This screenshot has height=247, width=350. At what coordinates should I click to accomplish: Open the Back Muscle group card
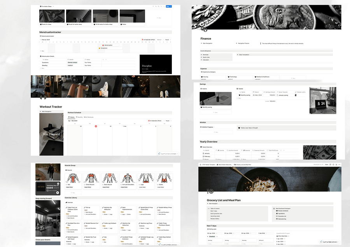109,181
